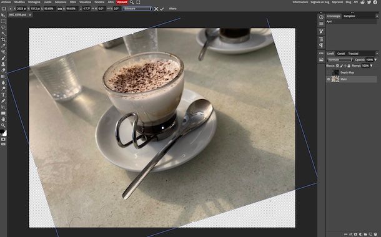The height and width of the screenshot is (237, 381).
Task: Click the foreground color swatch
Action: [2, 132]
